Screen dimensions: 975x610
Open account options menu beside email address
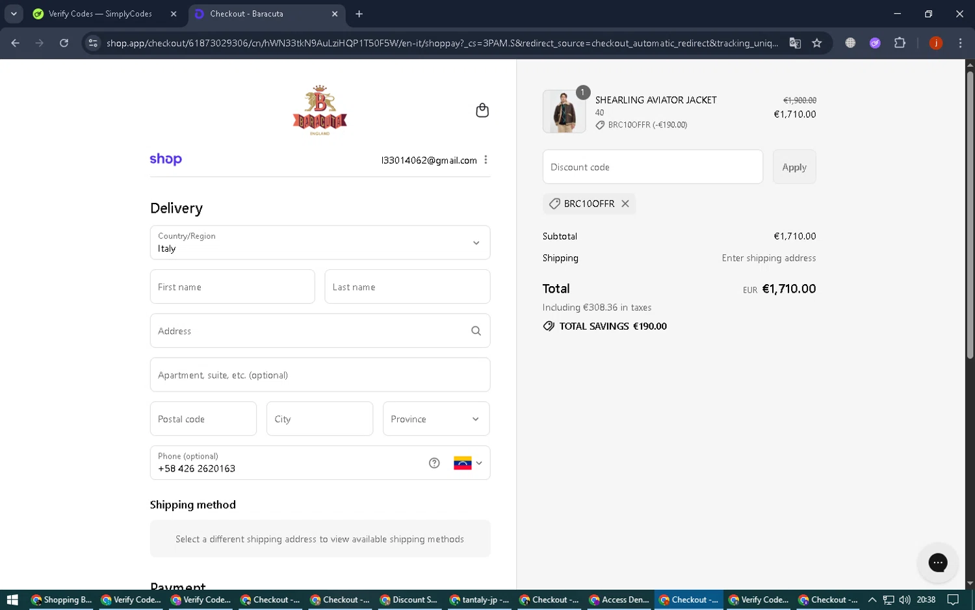pyautogui.click(x=486, y=160)
